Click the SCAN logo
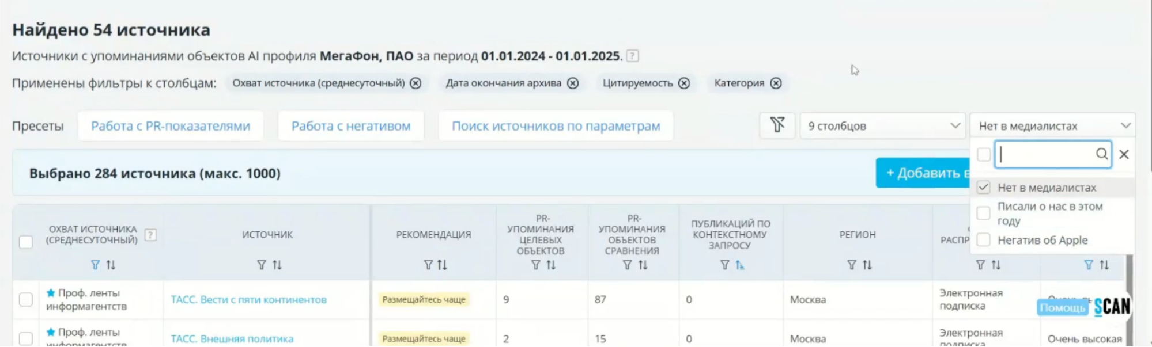 1112,307
